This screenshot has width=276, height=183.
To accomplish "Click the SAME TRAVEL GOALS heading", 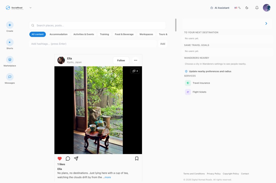I will (x=196, y=45).
